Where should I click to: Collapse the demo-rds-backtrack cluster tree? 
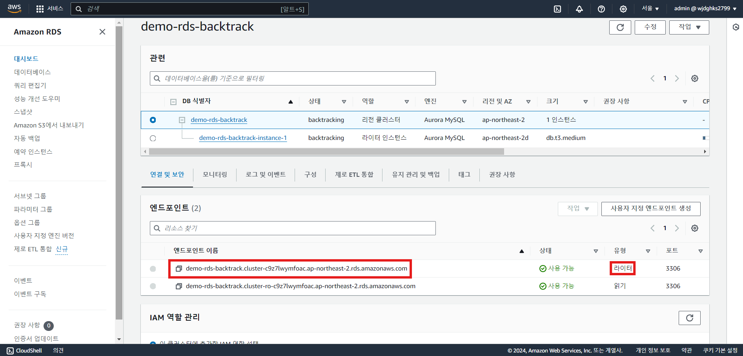click(x=182, y=120)
